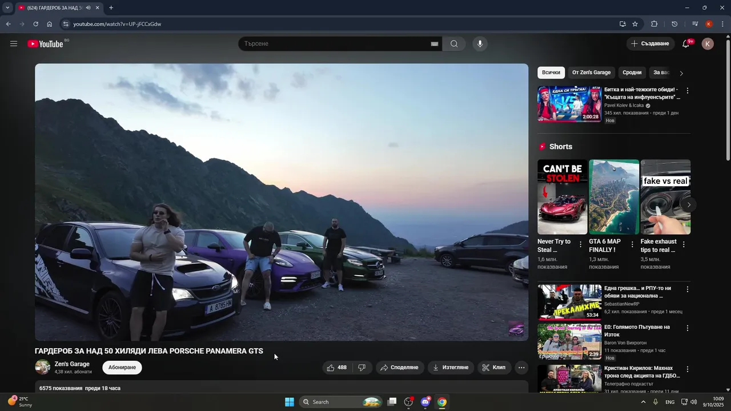Open Chrome tab search dropdown
Image resolution: width=731 pixels, height=411 pixels.
tap(7, 8)
